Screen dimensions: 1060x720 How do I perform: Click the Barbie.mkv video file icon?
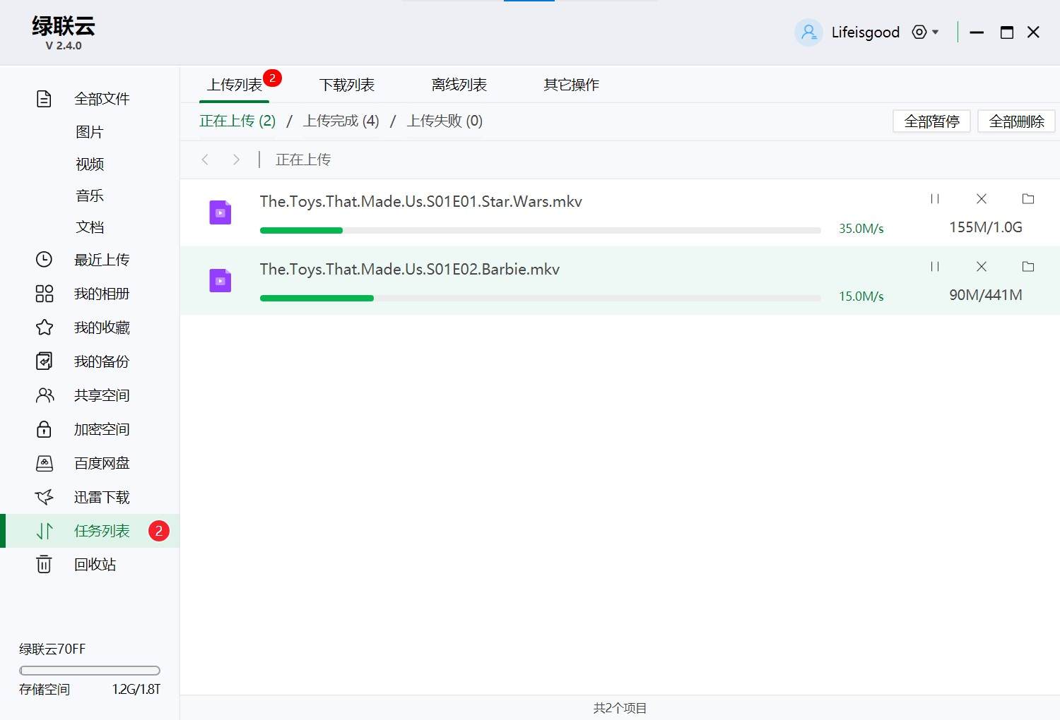click(x=220, y=280)
